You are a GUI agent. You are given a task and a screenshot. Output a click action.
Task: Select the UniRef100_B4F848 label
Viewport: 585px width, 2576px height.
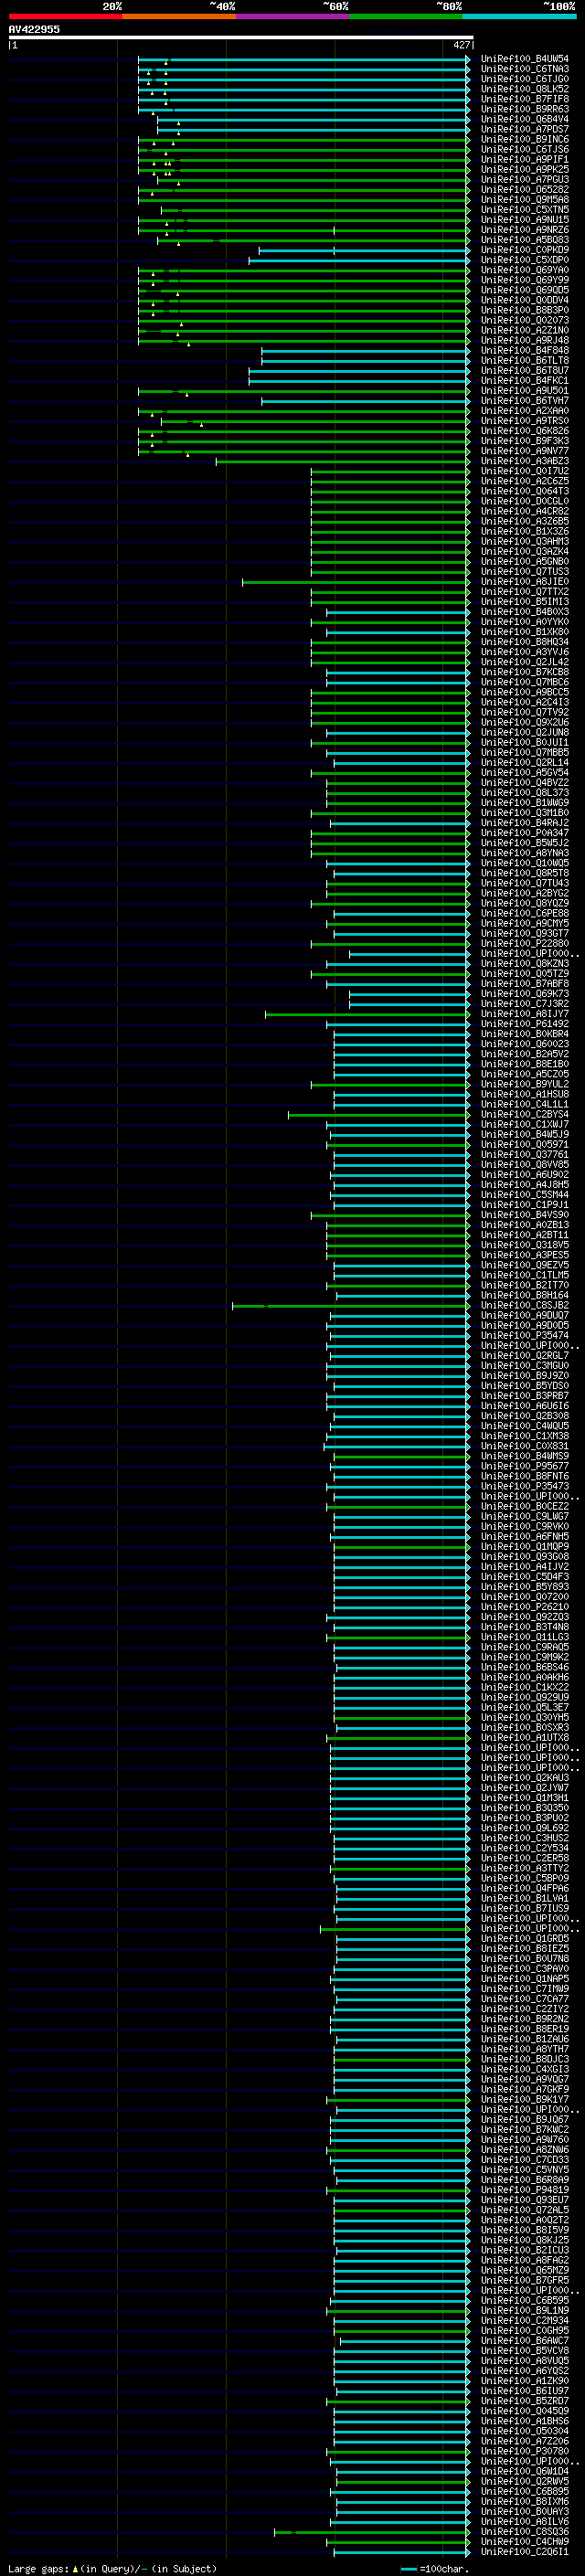525,350
